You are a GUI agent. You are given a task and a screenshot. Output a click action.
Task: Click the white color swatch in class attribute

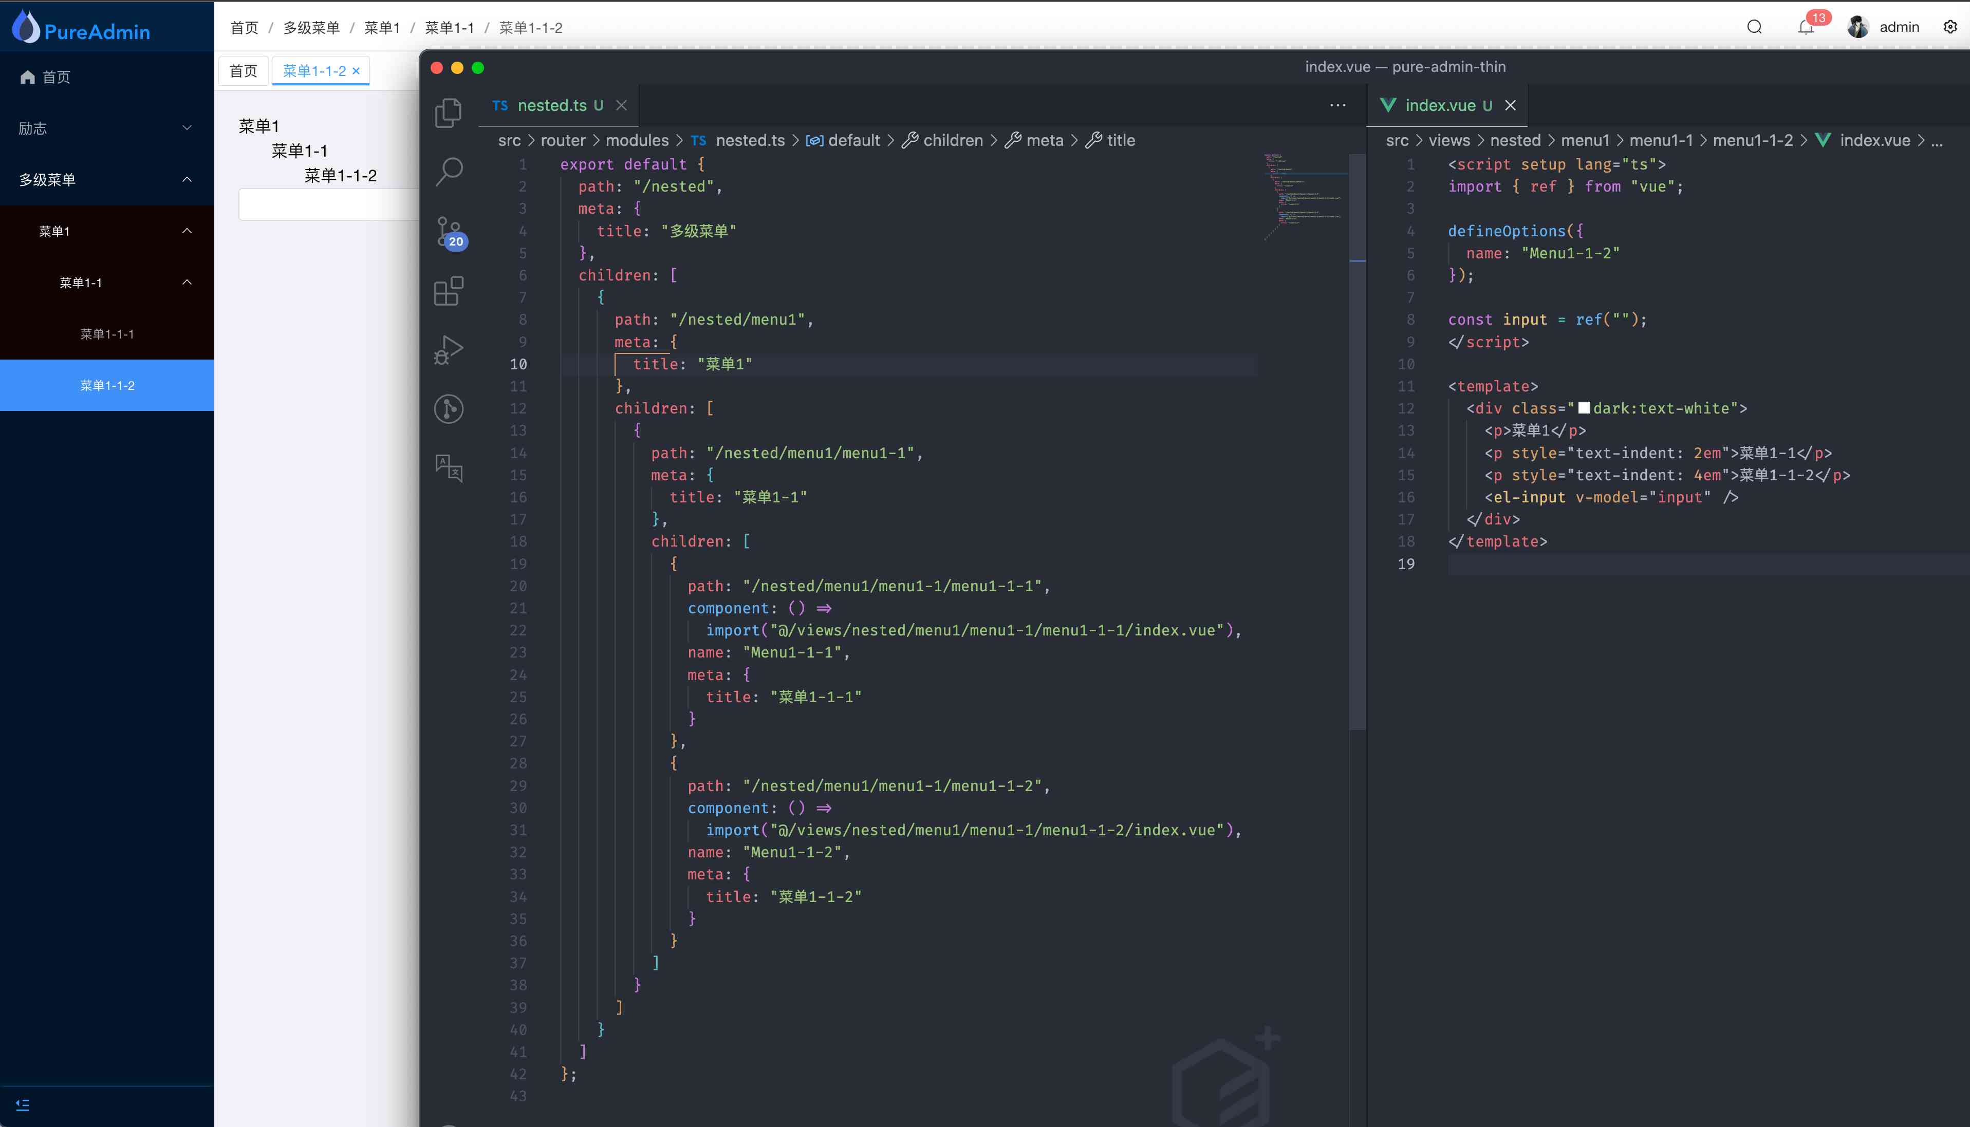(1584, 408)
